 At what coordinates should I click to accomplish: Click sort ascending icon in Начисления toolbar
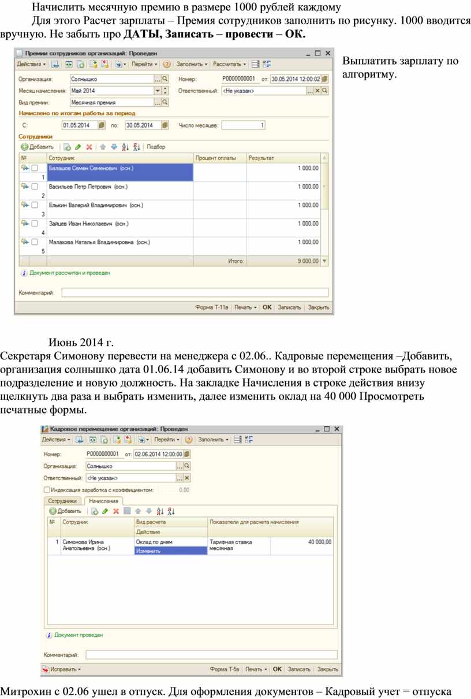(160, 511)
